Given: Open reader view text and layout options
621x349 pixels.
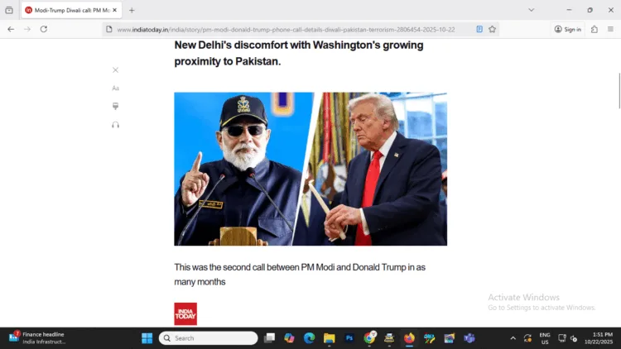Looking at the screenshot, I should click(x=115, y=88).
